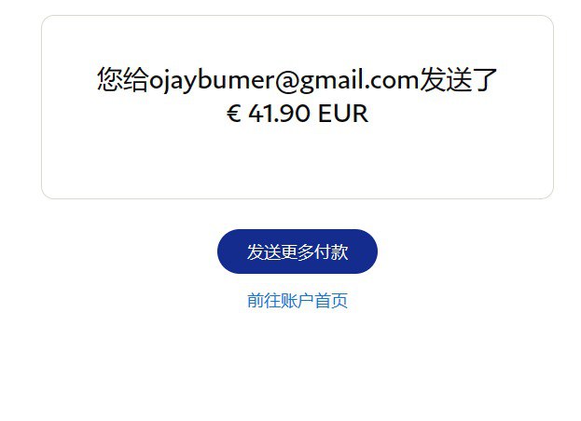This screenshot has width=581, height=421.
Task: Click the 您给 text at message start
Action: tap(123, 79)
